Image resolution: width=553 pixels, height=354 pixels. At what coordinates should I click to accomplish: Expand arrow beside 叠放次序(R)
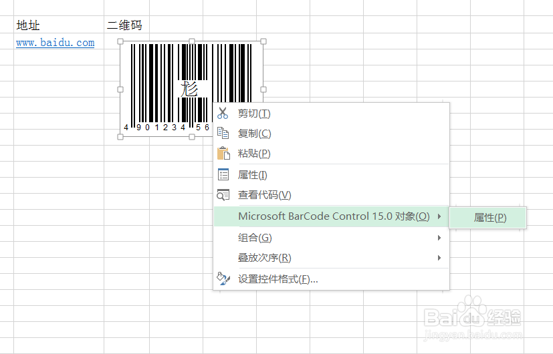coord(439,258)
